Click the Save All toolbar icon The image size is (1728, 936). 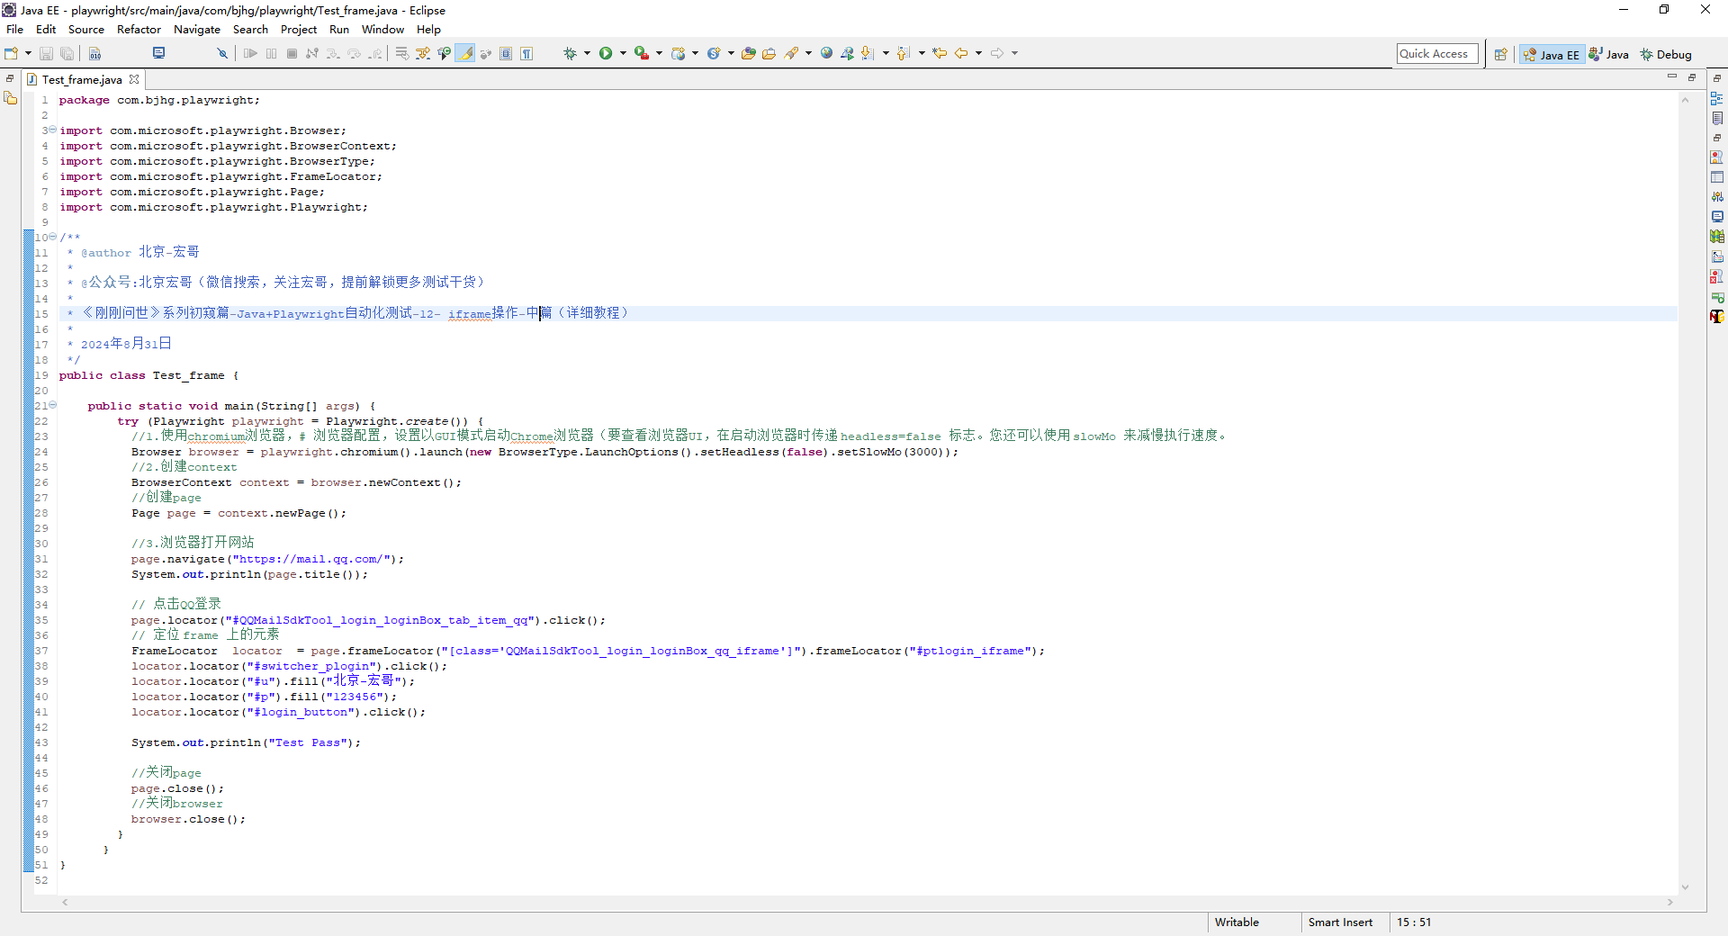[x=67, y=54]
